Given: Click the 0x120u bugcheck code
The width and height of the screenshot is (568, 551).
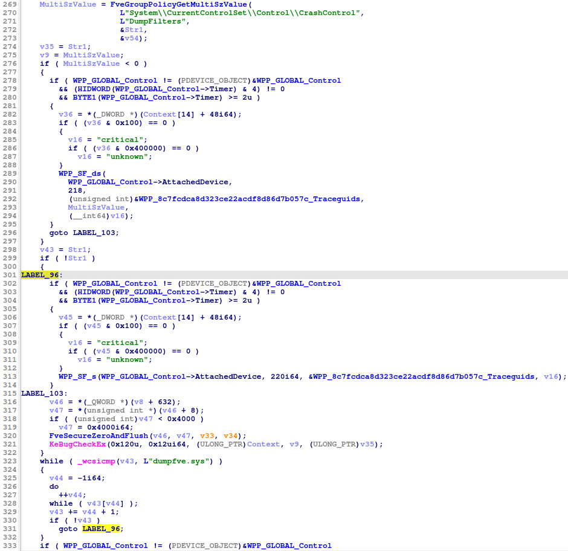Looking at the screenshot, I should (x=121, y=444).
